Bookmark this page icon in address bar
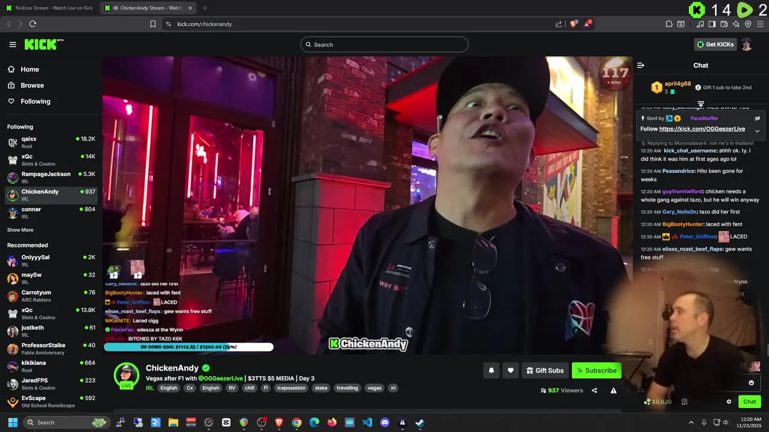Screen dimensions: 769x432 coord(153,24)
